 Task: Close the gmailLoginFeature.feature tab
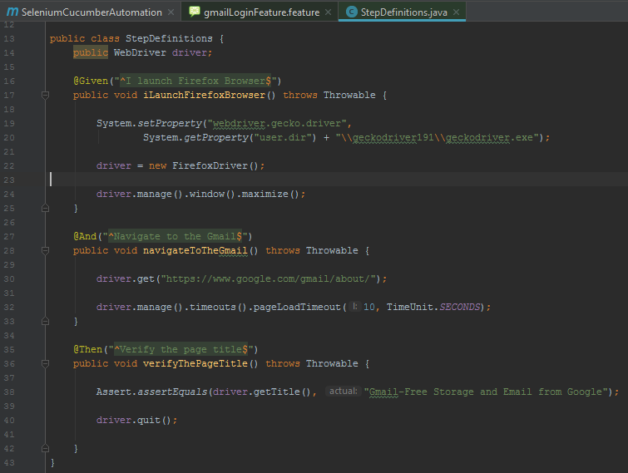point(328,12)
